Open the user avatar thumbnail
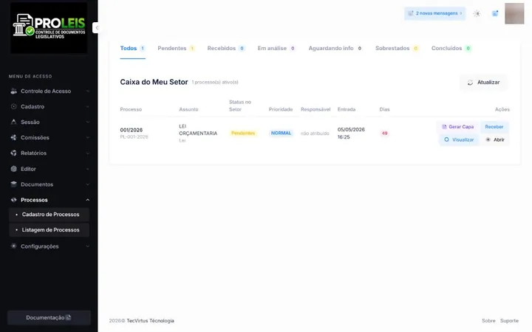 pos(514,13)
